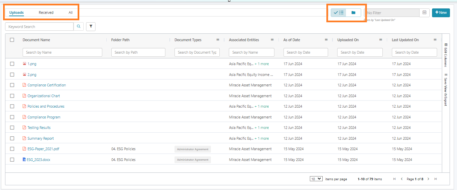Click PDF icon beside Testing Results

coord(24,128)
